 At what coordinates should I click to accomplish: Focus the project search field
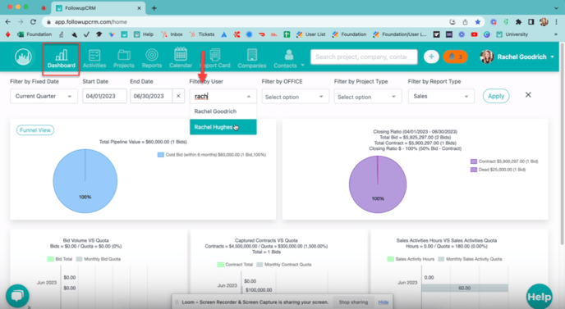click(x=364, y=57)
